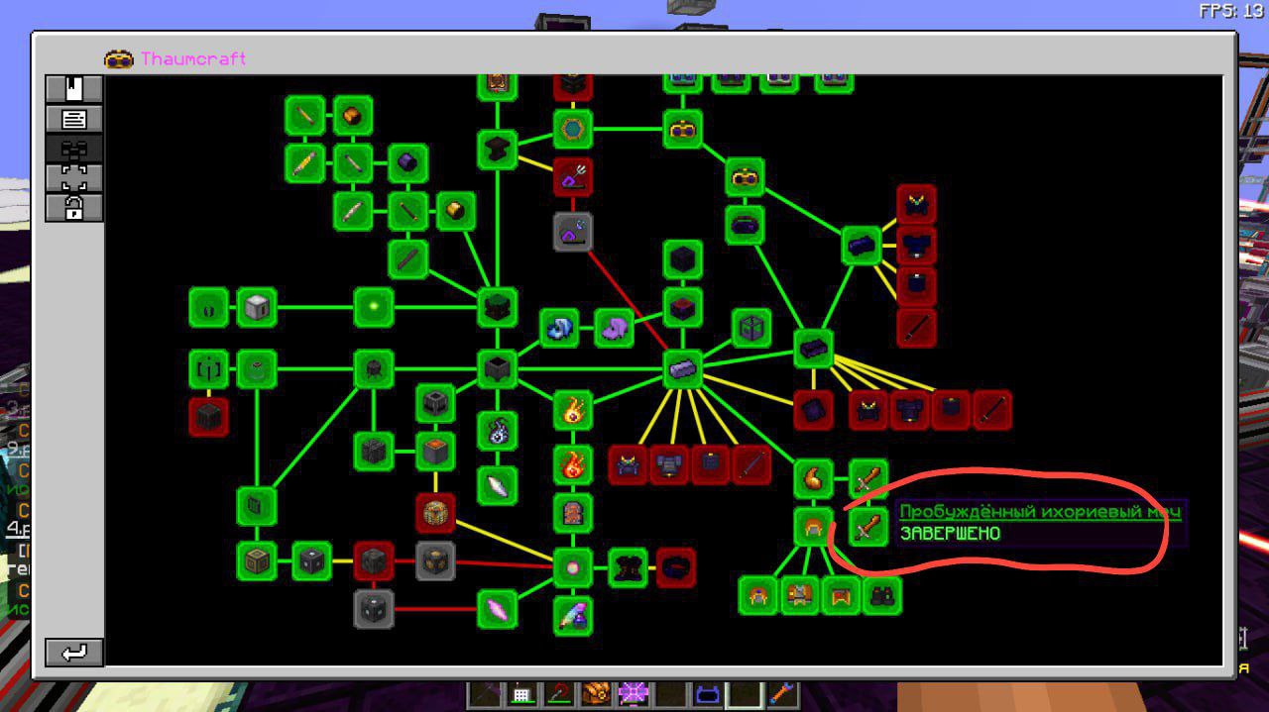
Task: Open the Пробуждённый ихориевый меч tooltip link
Action: pyautogui.click(x=1040, y=512)
